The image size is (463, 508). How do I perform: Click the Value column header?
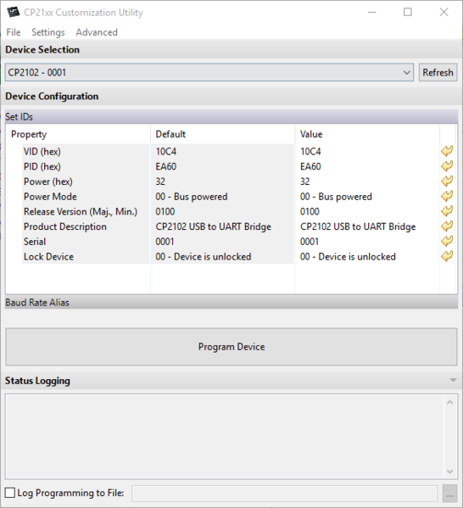coord(367,134)
